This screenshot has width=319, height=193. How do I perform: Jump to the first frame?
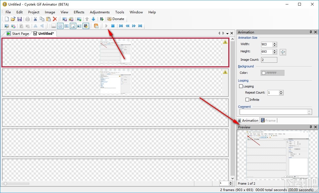pyautogui.click(x=121, y=26)
